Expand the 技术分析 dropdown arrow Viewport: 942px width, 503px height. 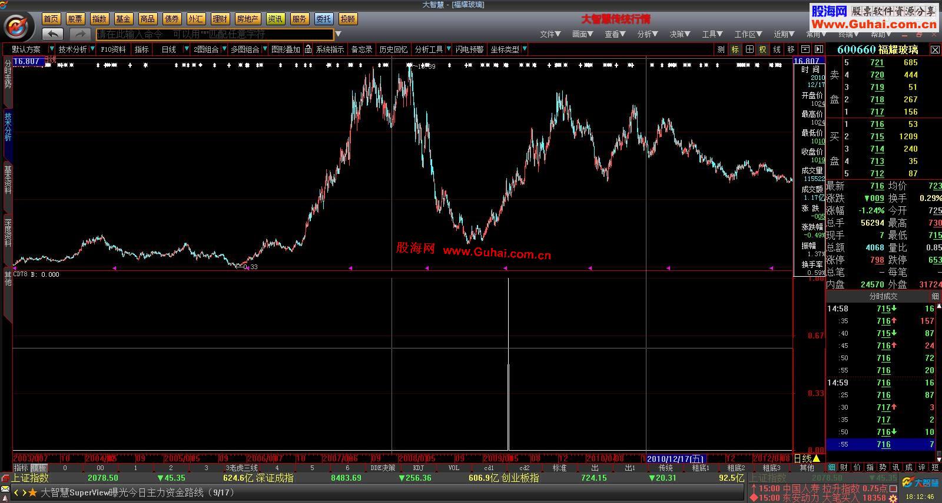pos(92,49)
